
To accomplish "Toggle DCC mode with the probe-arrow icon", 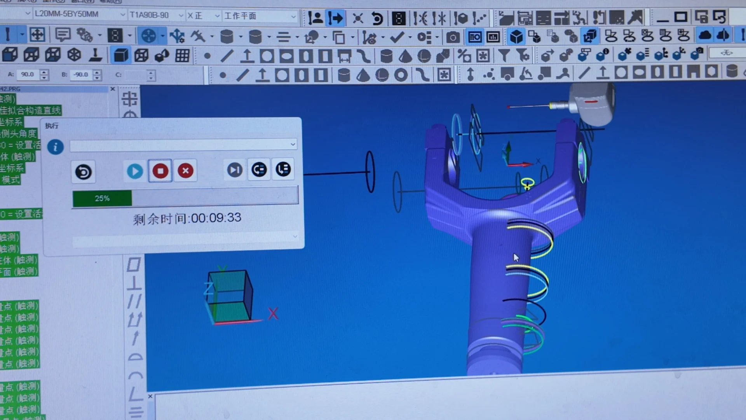I will [335, 18].
